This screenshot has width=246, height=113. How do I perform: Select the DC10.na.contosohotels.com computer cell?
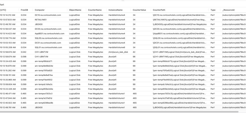pyautogui.click(x=48, y=15)
